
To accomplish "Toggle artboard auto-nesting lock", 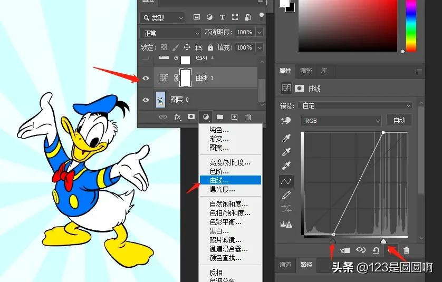I will click(199, 47).
